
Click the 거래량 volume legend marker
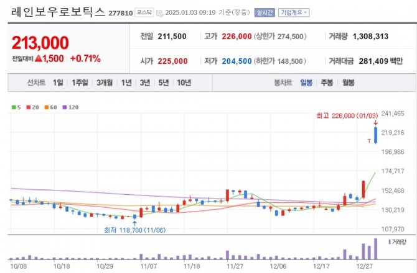pos(398,242)
